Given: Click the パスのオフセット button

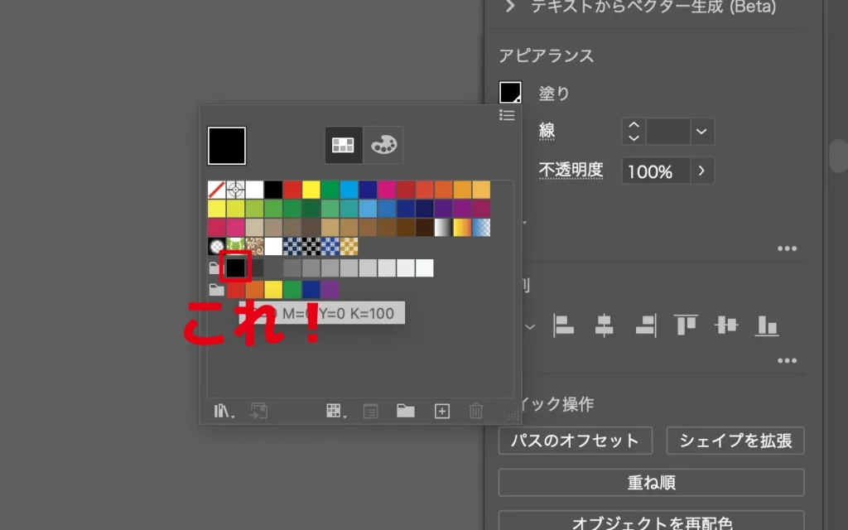Looking at the screenshot, I should pyautogui.click(x=575, y=441).
